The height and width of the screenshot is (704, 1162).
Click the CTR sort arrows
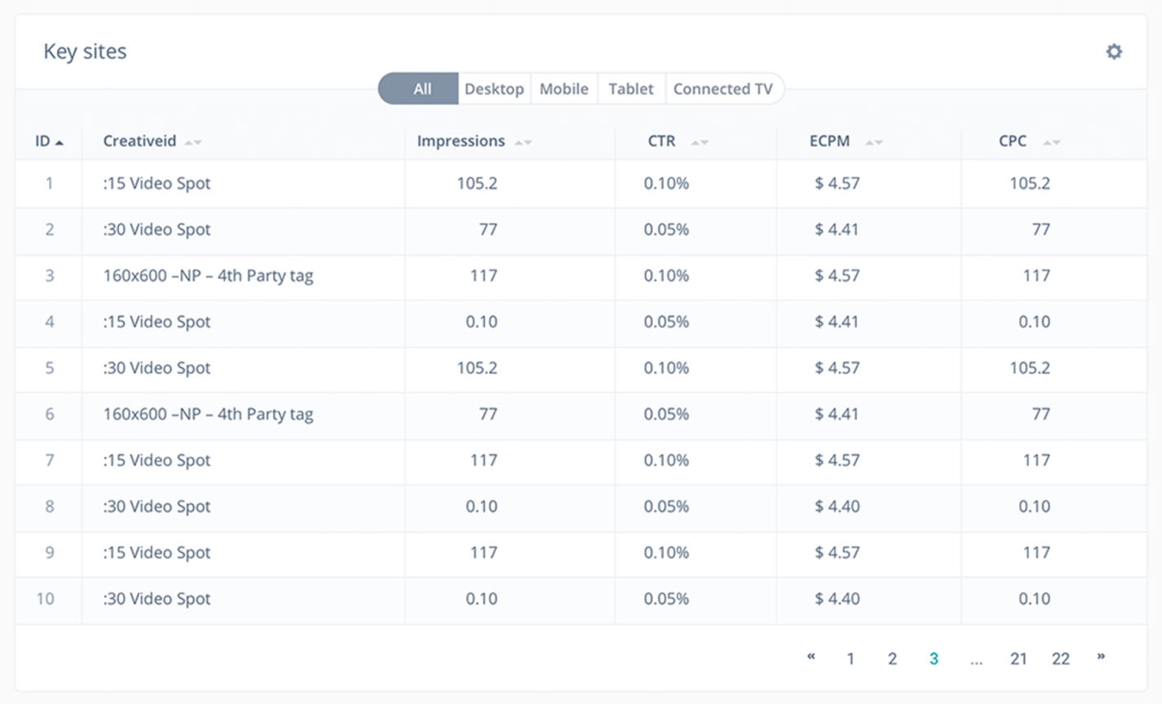point(700,143)
